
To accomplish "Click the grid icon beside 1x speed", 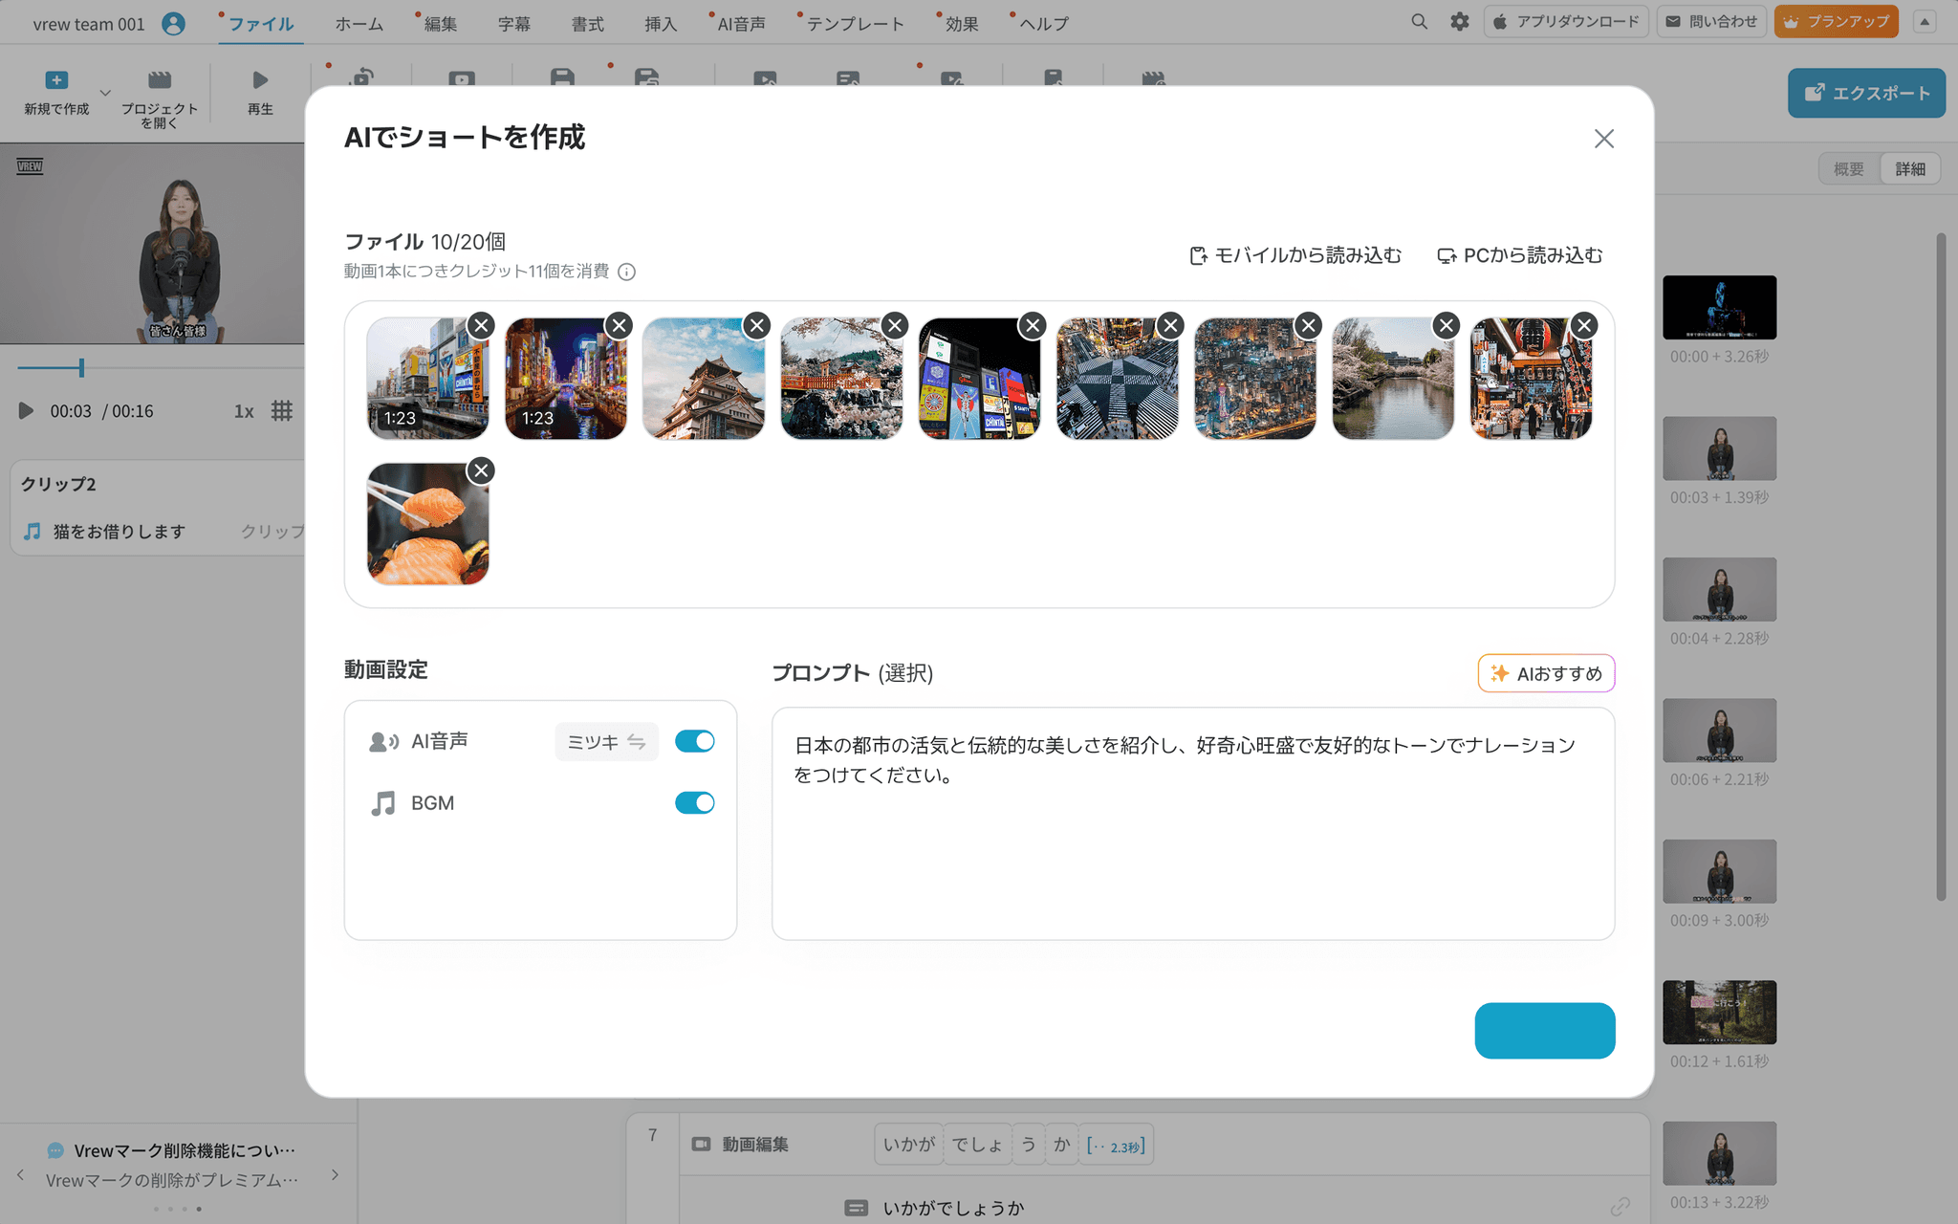I will pos(281,411).
